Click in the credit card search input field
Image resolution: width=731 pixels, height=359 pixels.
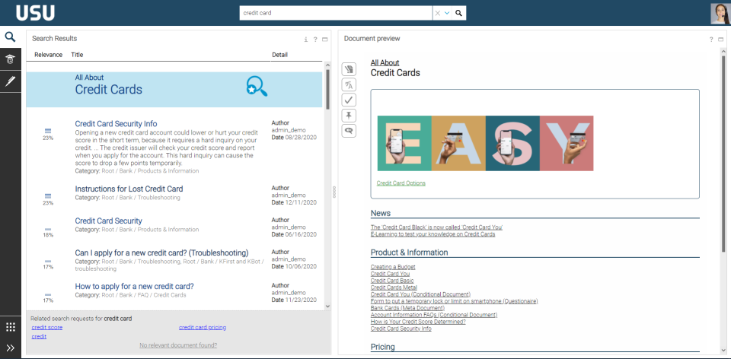(x=336, y=13)
